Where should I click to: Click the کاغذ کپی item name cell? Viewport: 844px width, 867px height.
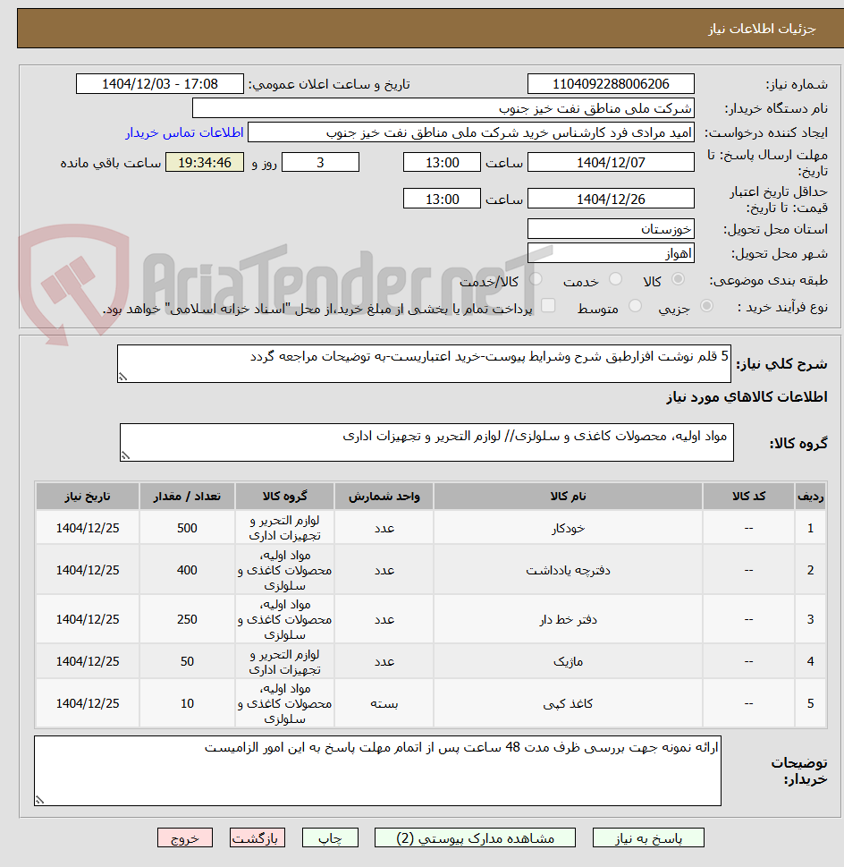tap(568, 703)
